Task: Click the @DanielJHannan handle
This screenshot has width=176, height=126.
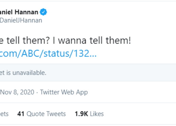Action: (x=21, y=20)
